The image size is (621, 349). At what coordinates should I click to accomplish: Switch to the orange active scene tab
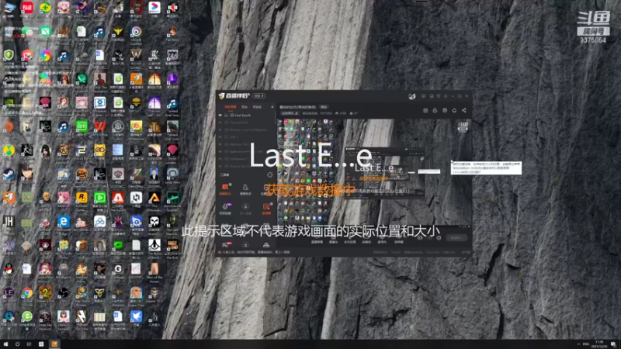click(230, 107)
